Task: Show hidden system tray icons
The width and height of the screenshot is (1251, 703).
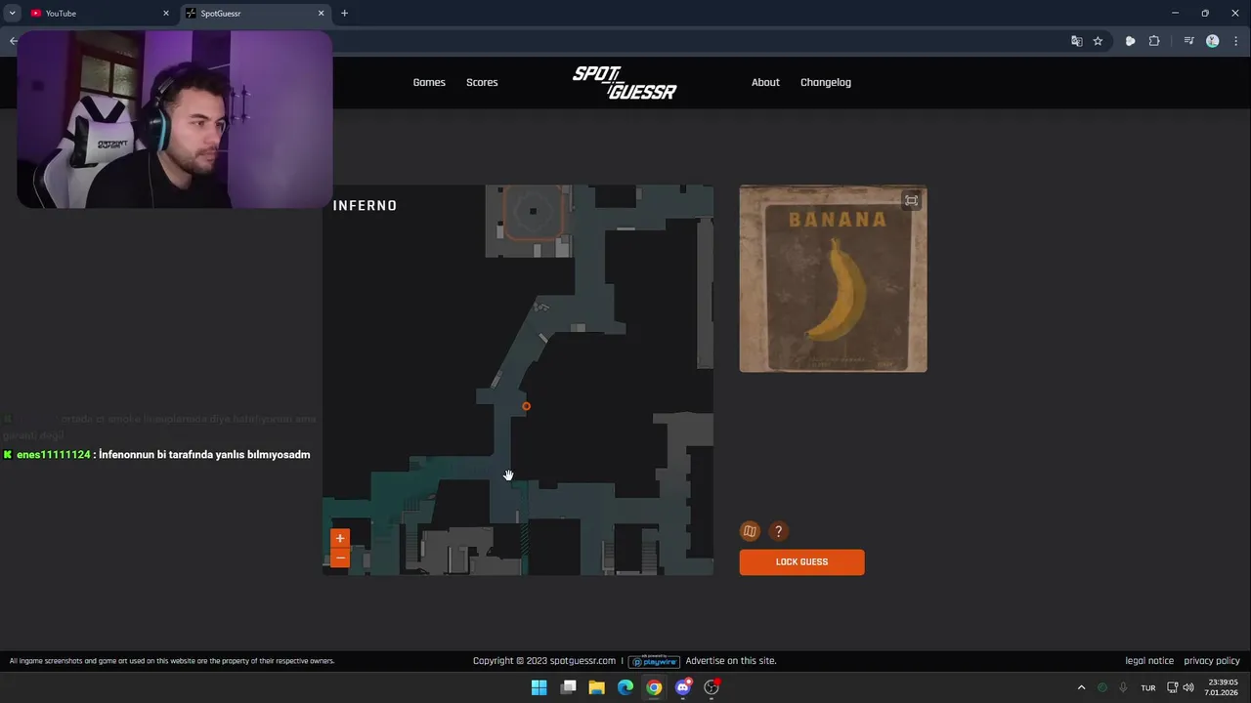Action: [x=1081, y=687]
